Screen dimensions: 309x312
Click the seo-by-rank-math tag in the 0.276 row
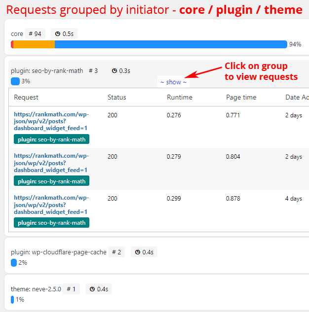[x=52, y=139]
